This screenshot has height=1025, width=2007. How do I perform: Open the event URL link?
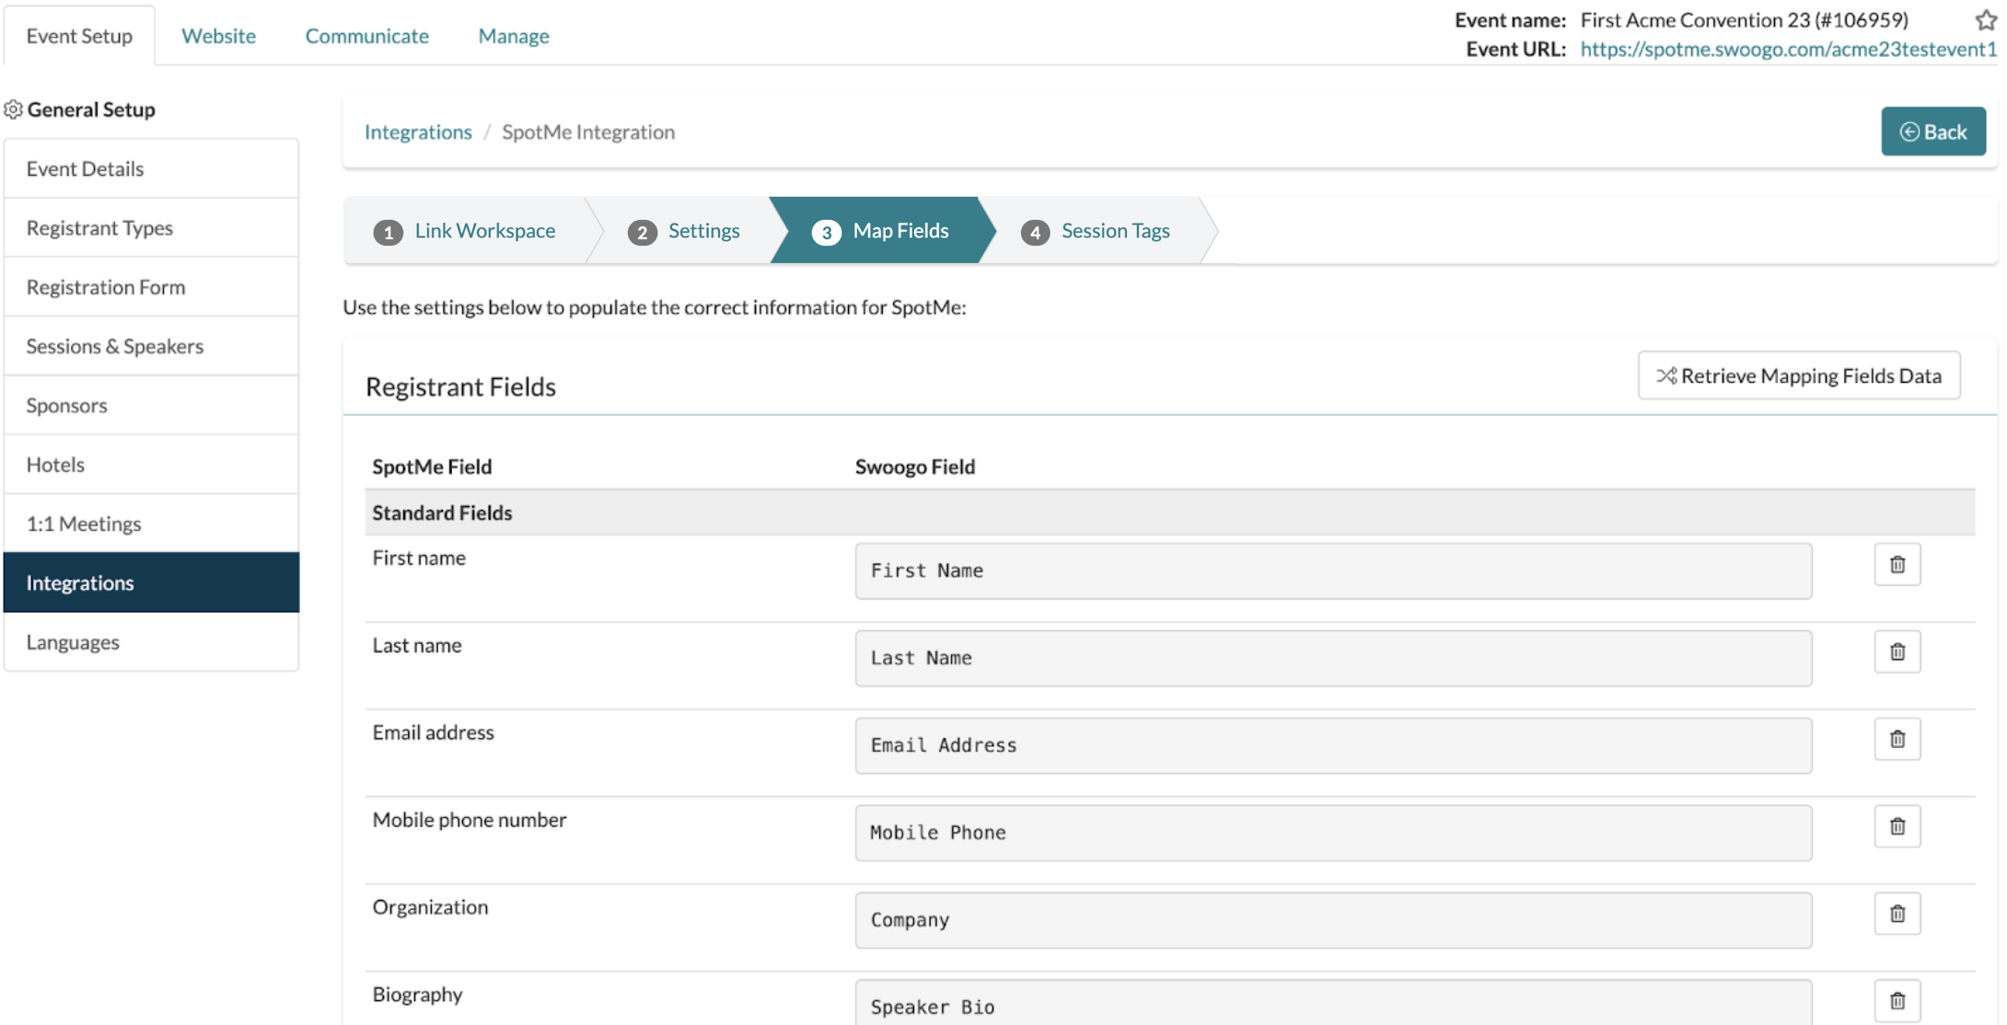click(1786, 49)
